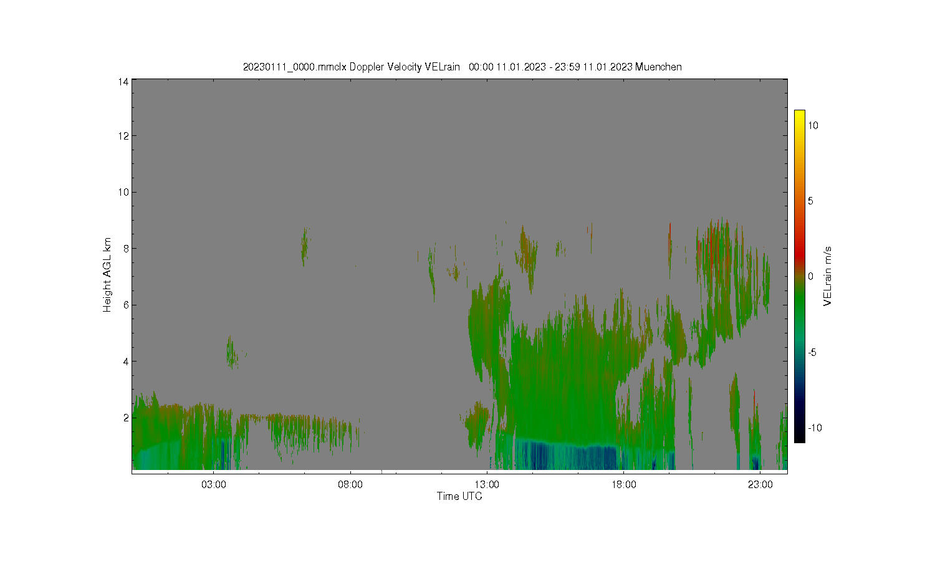This screenshot has width=935, height=561.
Task: Click the 13:00 time tick label
Action: point(487,485)
